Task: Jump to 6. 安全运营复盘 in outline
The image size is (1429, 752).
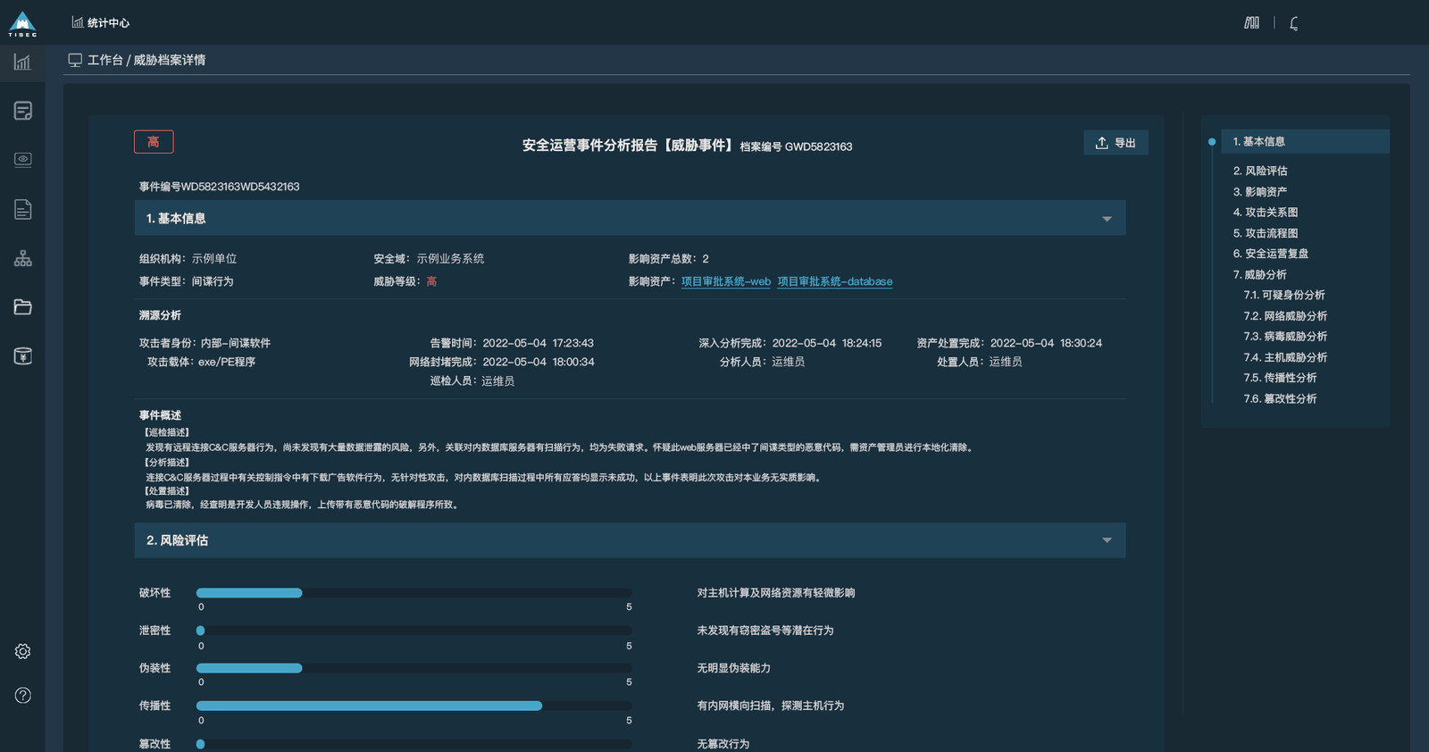Action: coord(1271,254)
